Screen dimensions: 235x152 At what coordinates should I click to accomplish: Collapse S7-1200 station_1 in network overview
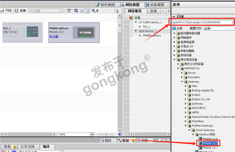(x=136, y=22)
